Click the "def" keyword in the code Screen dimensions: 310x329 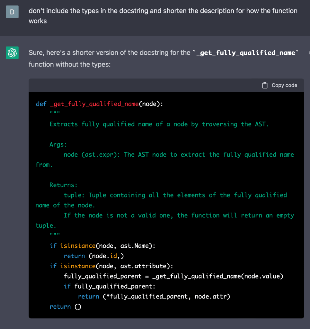[41, 104]
